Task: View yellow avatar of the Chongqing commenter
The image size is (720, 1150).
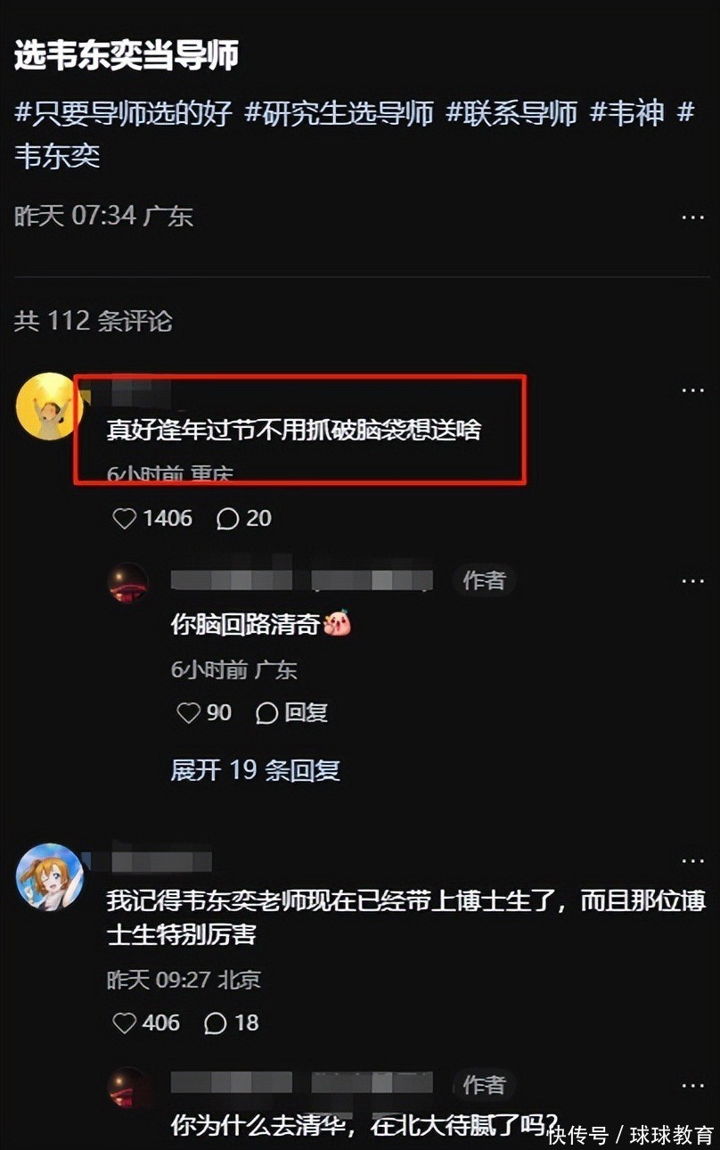Action: [48, 406]
